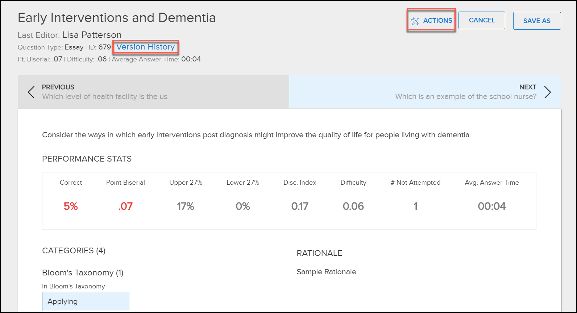Click the Lower 27% column label
Viewport: 577px width, 313px height.
pyautogui.click(x=243, y=183)
